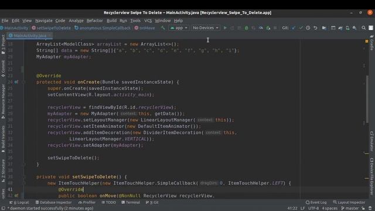Open the VCS menu

point(148,21)
